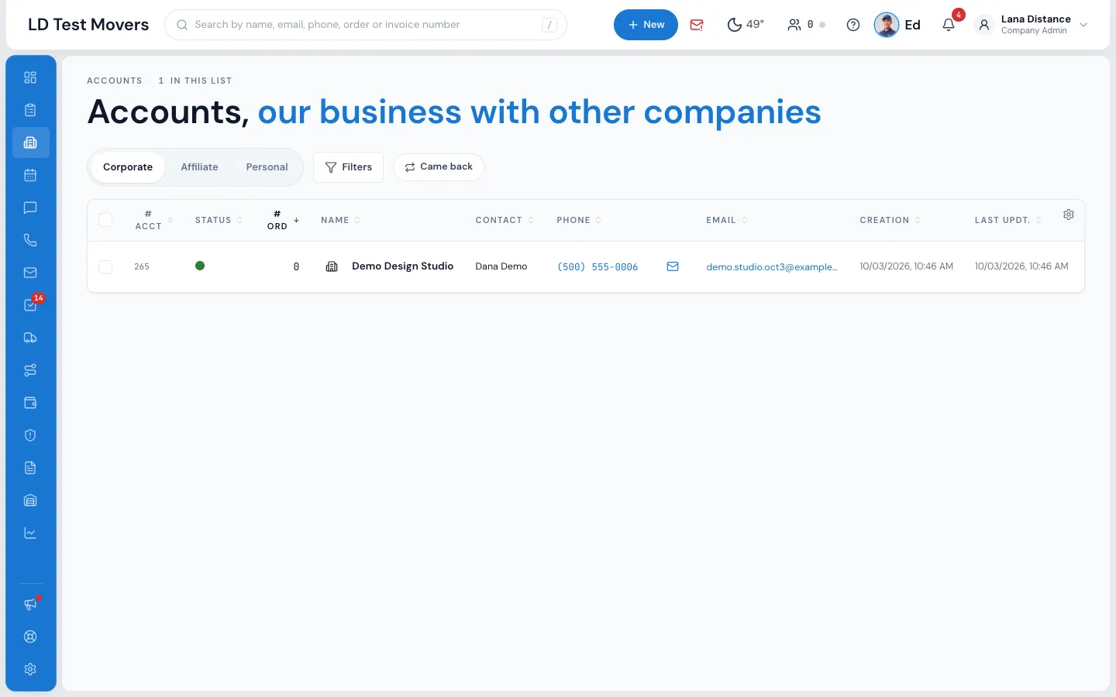The width and height of the screenshot is (1116, 697).
Task: Switch to the Personal tab
Action: point(267,167)
